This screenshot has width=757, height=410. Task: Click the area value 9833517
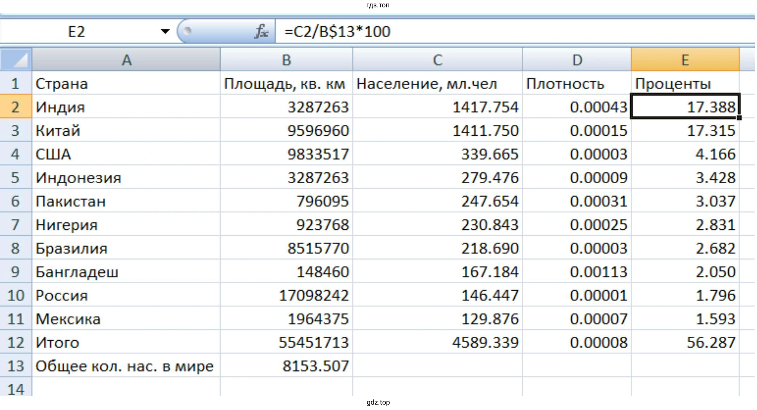click(x=286, y=154)
